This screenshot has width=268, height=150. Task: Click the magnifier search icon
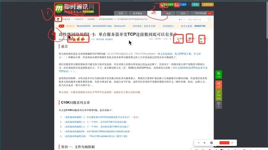point(209,20)
